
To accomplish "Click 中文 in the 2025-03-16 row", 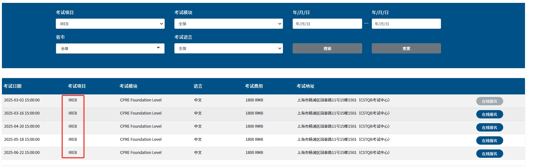I will click(x=198, y=113).
